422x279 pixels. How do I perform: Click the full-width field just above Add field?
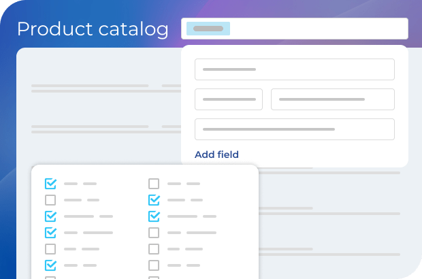point(294,129)
